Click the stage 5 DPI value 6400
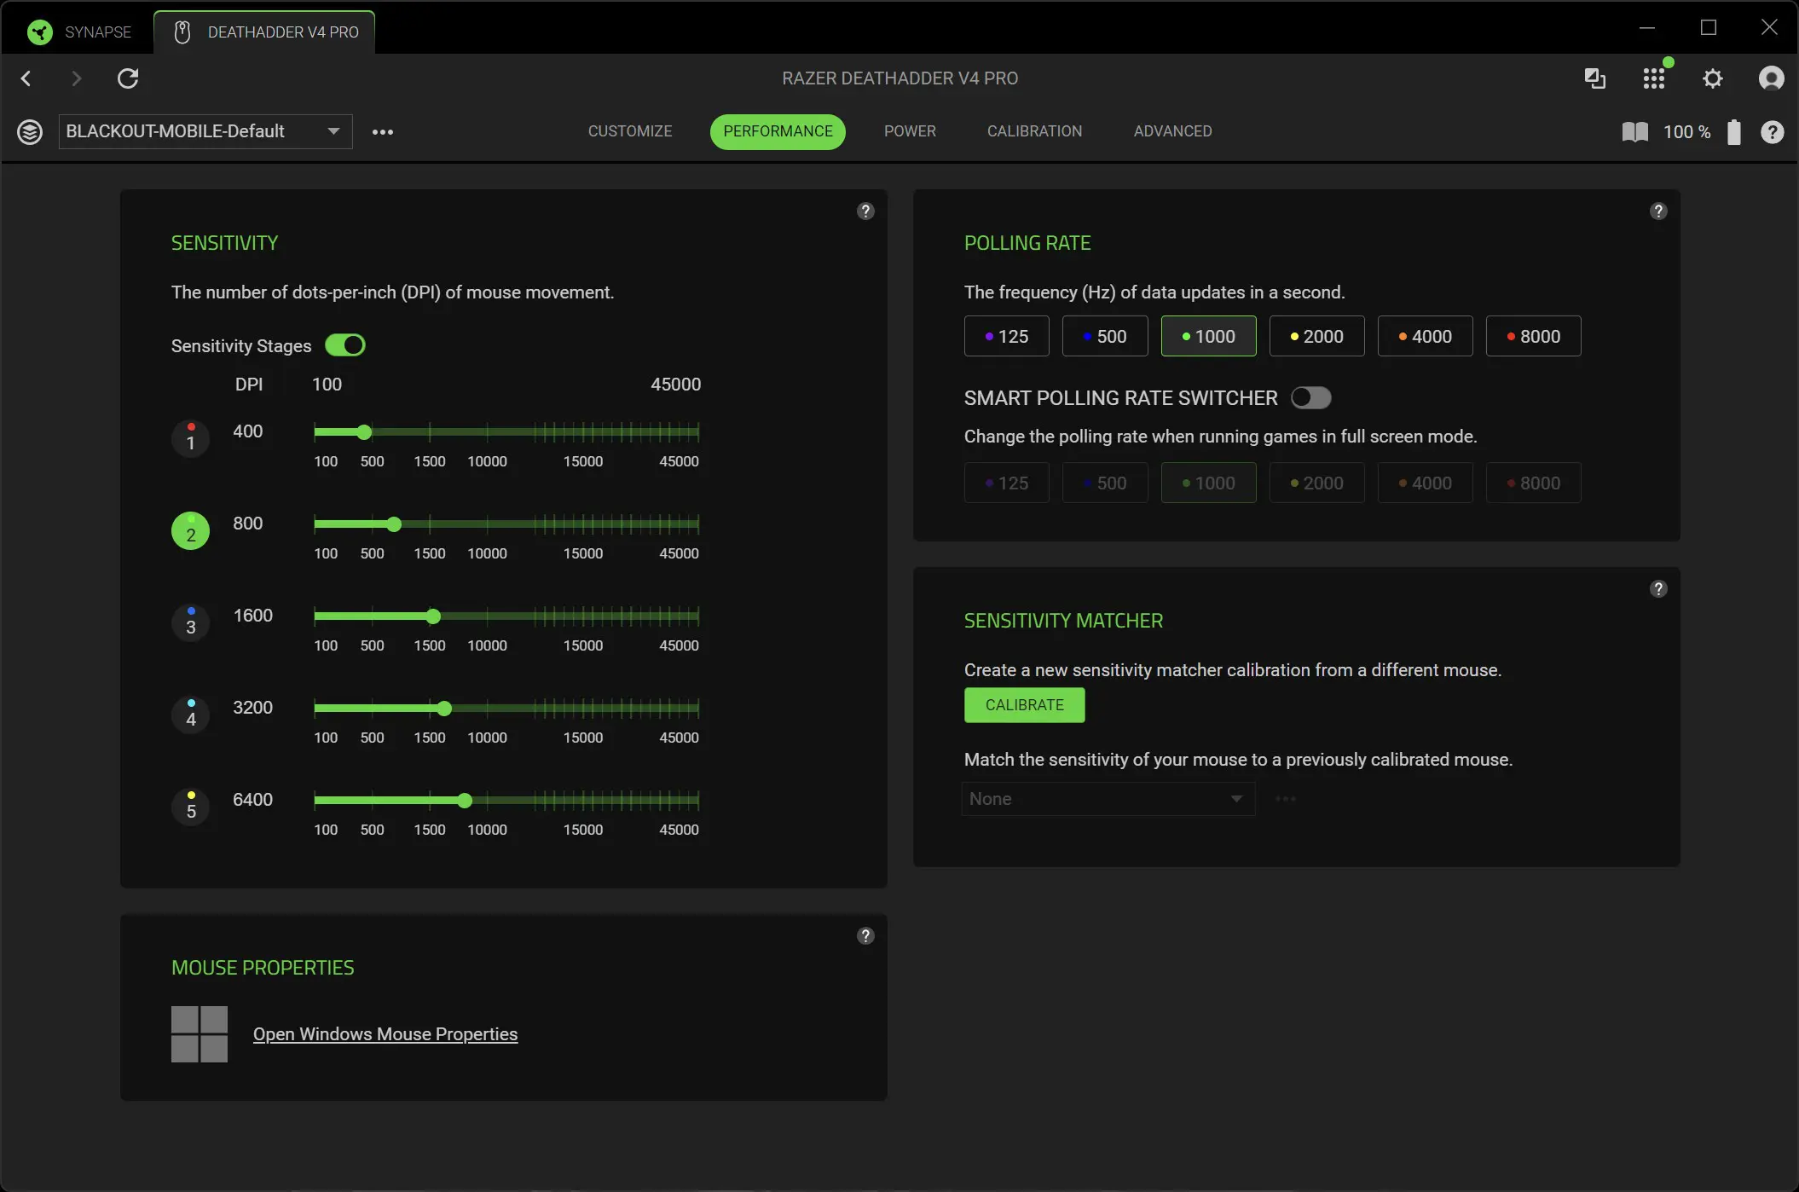The image size is (1799, 1192). (253, 800)
